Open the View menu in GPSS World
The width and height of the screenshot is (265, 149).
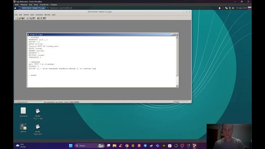point(32,15)
